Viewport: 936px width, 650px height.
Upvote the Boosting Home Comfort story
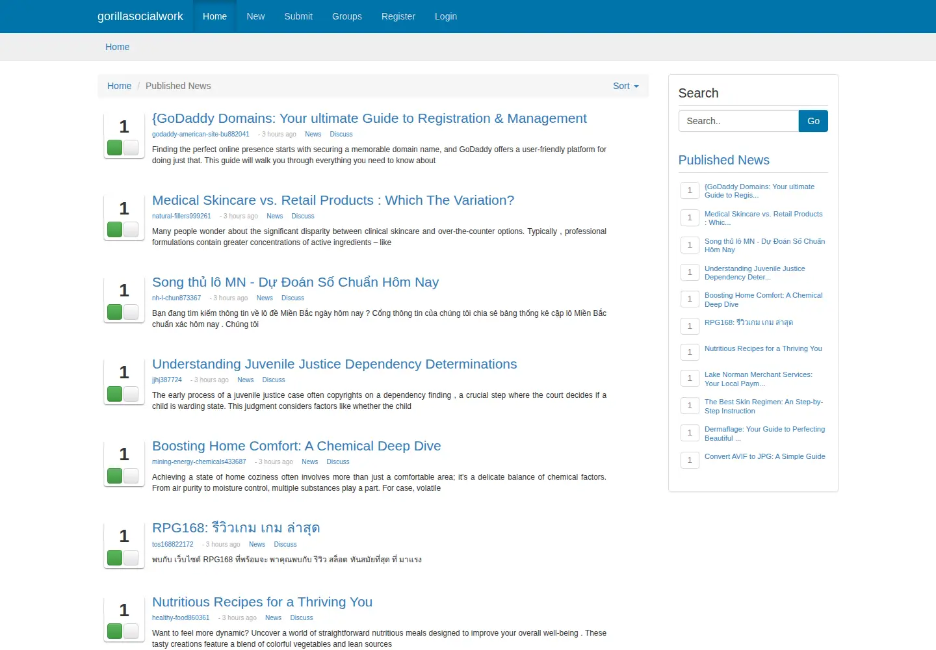click(x=115, y=476)
